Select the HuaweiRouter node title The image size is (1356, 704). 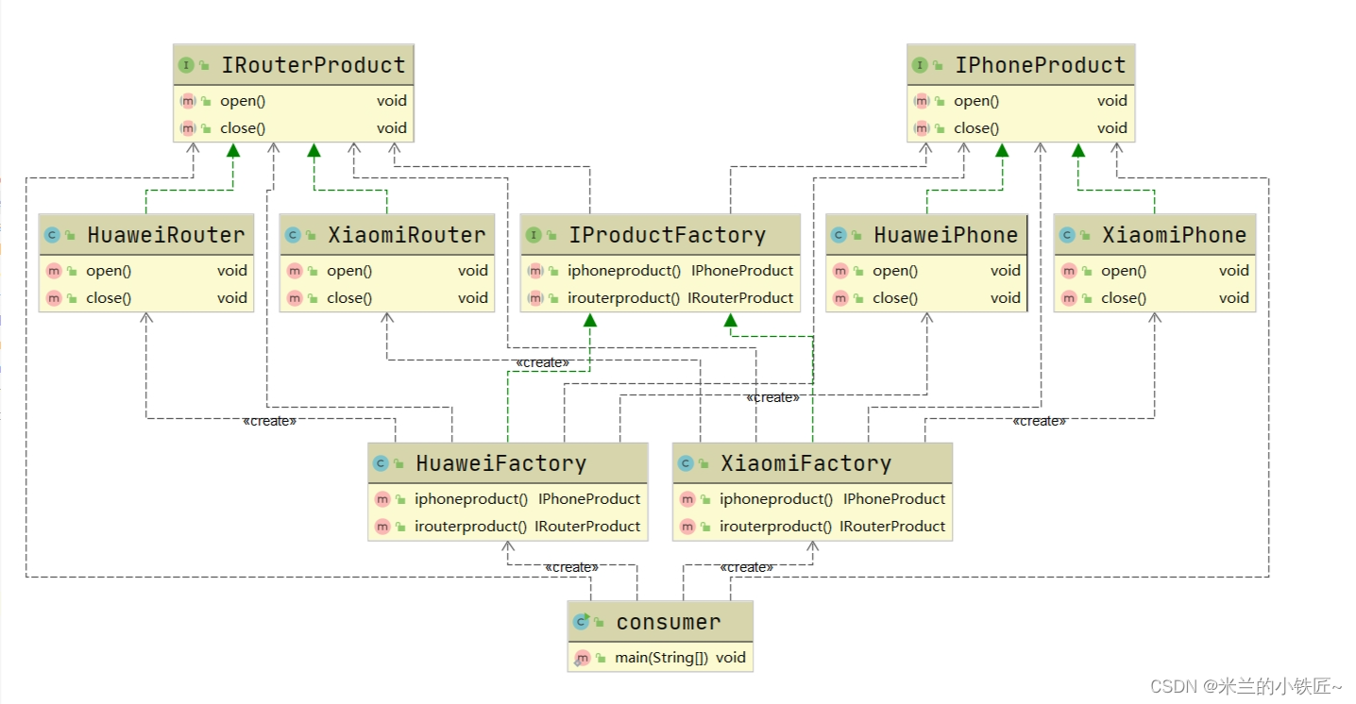click(165, 235)
